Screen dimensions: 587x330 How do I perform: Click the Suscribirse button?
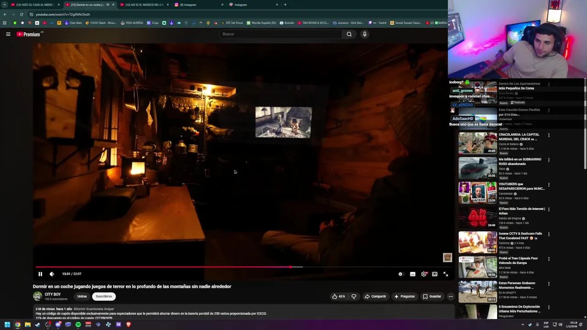[x=104, y=296]
